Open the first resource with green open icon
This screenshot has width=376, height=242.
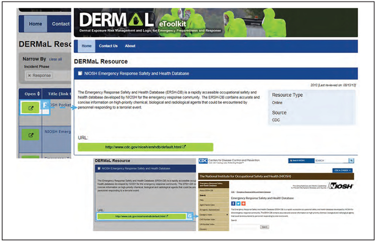31,108
